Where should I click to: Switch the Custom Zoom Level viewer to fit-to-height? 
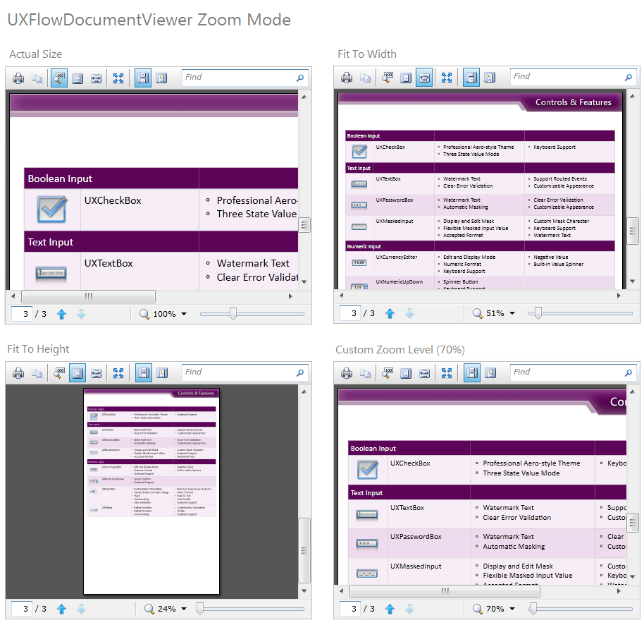click(x=406, y=373)
